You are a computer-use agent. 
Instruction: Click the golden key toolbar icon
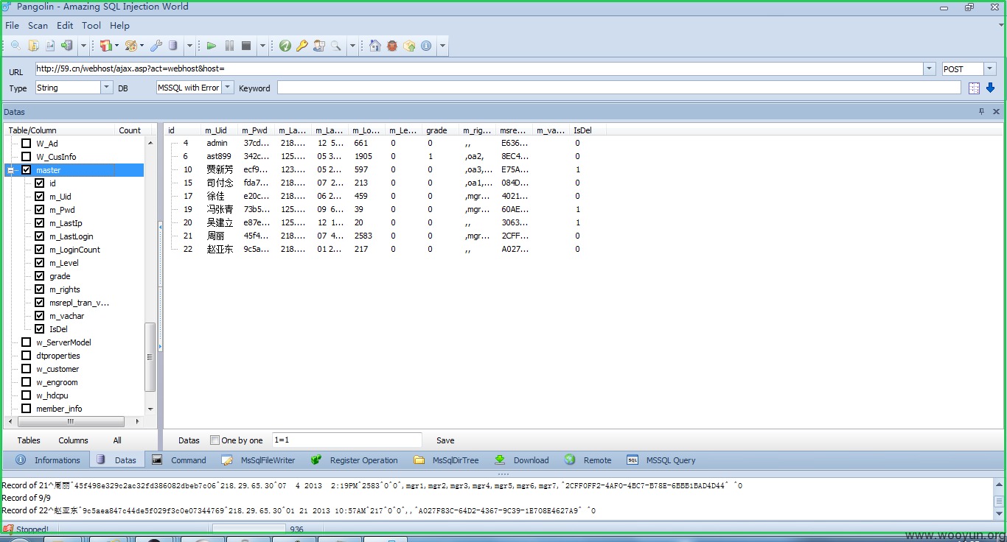[x=302, y=46]
